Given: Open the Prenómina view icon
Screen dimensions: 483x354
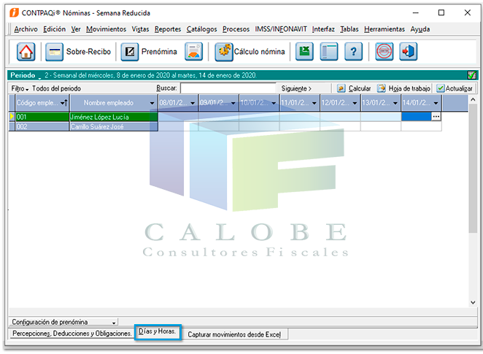Looking at the screenshot, I should click(130, 51).
